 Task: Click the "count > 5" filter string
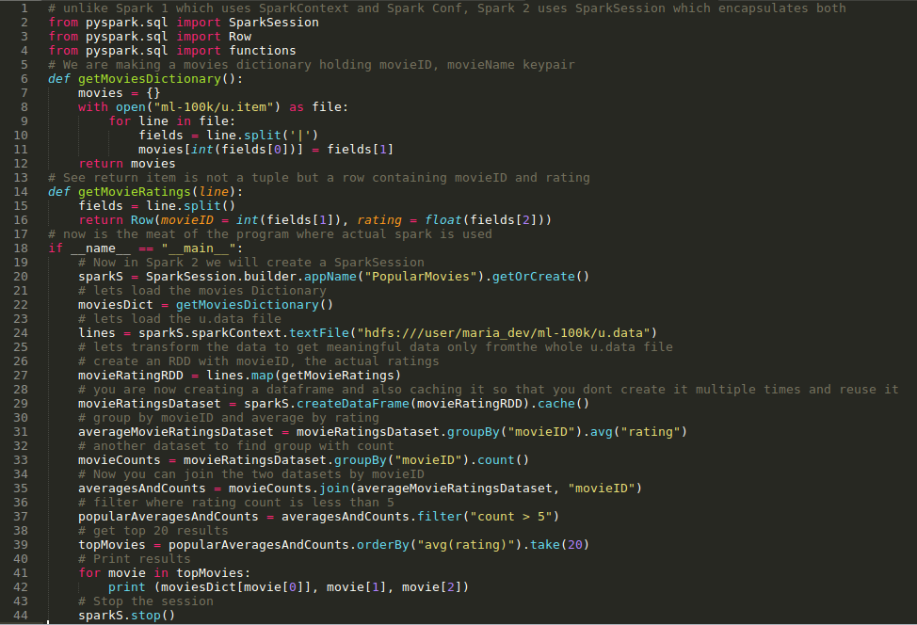pos(511,516)
